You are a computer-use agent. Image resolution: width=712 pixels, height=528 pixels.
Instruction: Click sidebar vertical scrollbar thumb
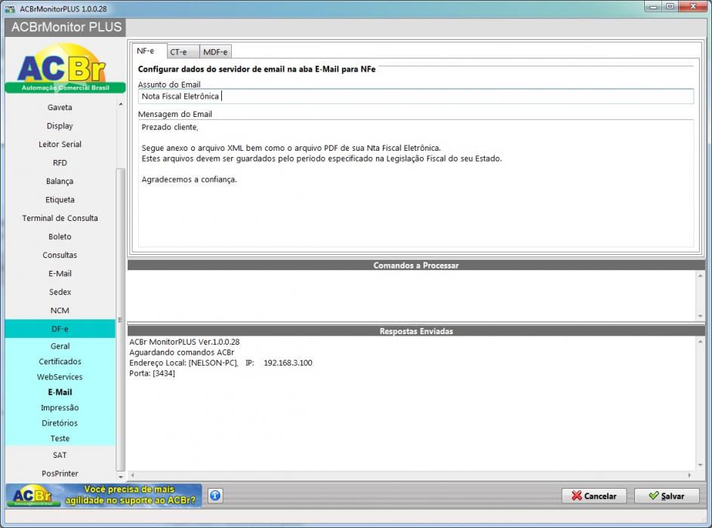[x=120, y=319]
